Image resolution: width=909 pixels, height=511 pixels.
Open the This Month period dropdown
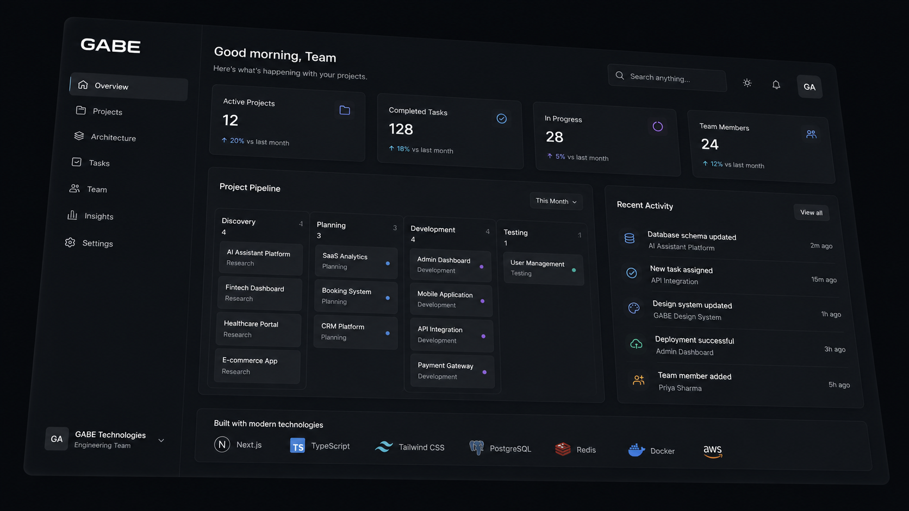tap(556, 201)
